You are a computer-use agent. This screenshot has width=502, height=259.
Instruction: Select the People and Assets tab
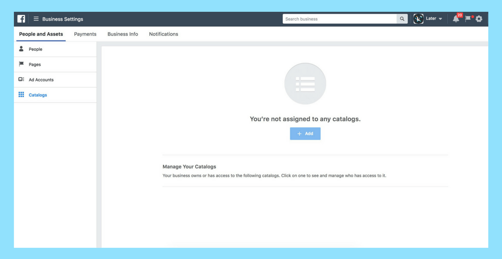click(41, 34)
